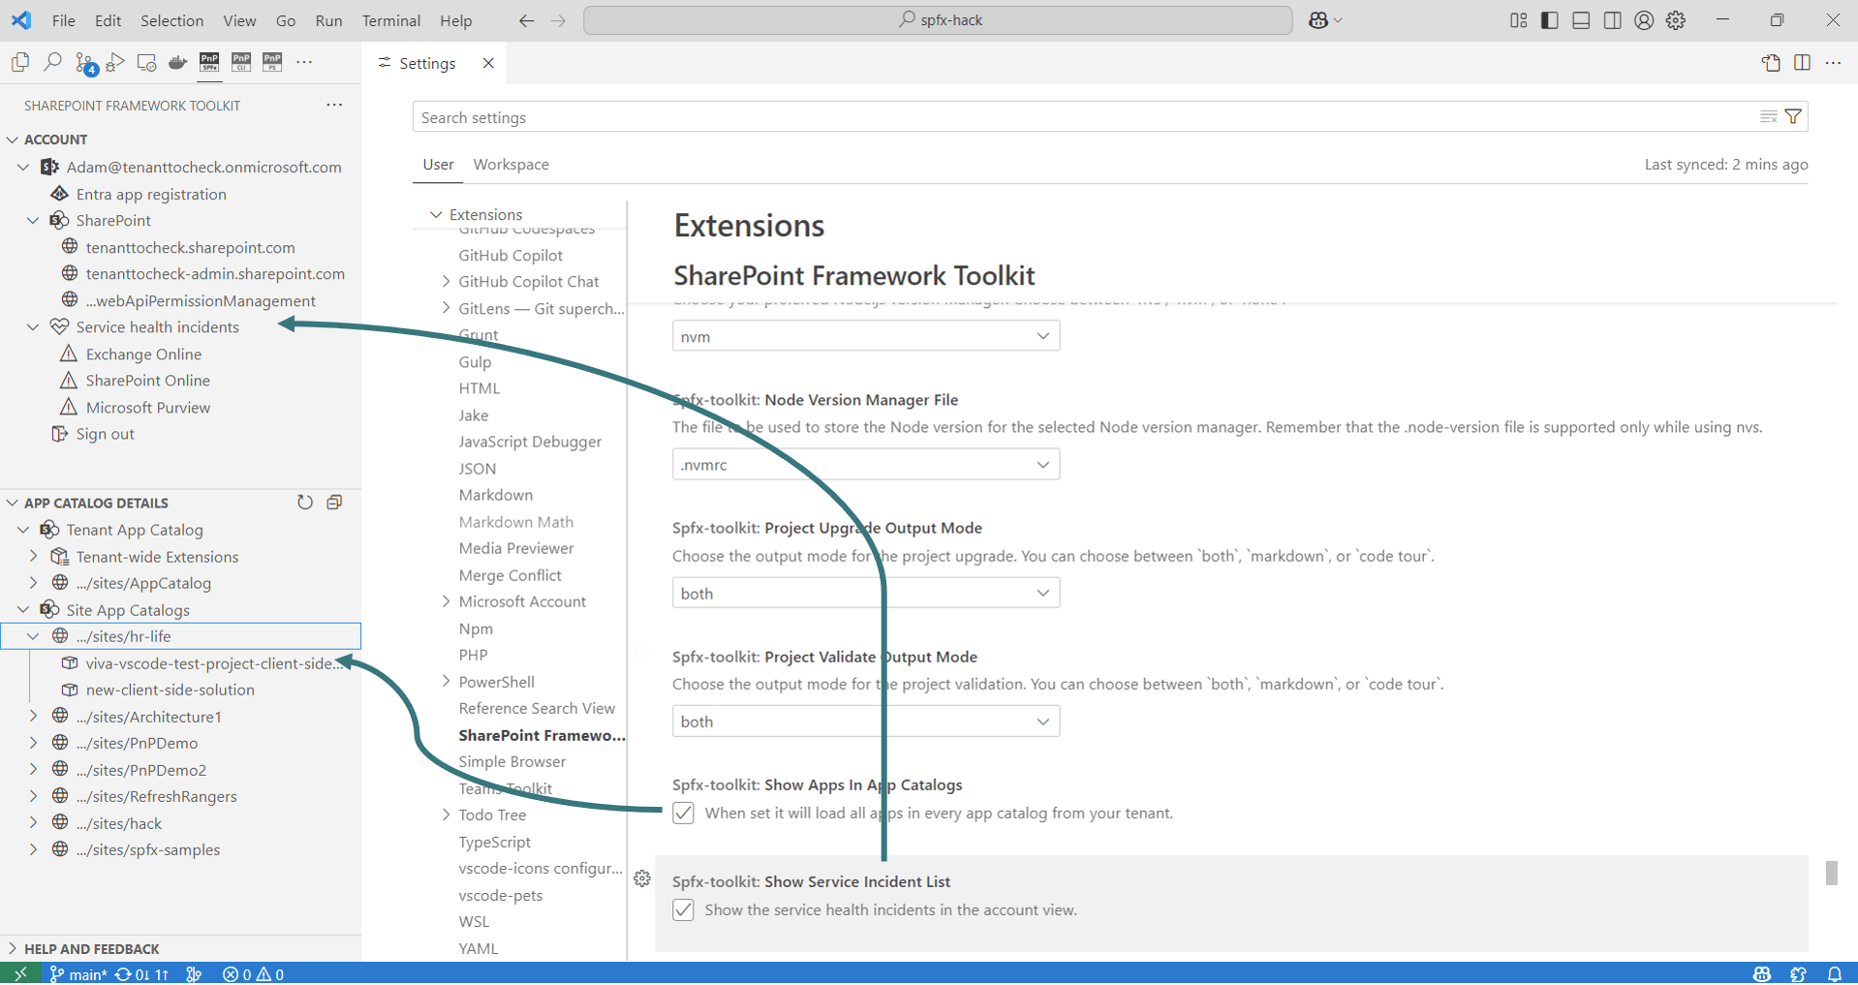Click the settings page scrollbar thumb
Screen dimensions: 1858x985
pyautogui.click(x=1831, y=872)
